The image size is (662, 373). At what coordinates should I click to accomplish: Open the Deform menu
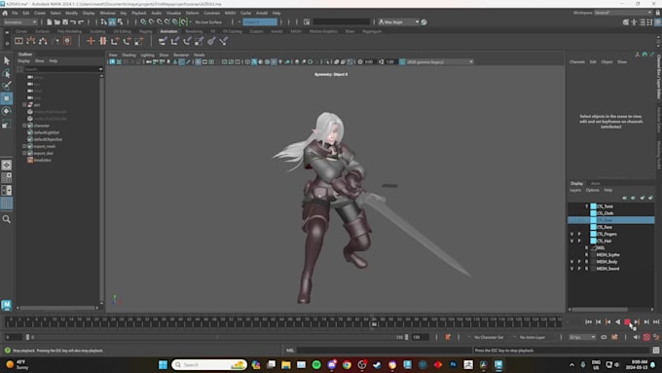pyautogui.click(x=192, y=13)
